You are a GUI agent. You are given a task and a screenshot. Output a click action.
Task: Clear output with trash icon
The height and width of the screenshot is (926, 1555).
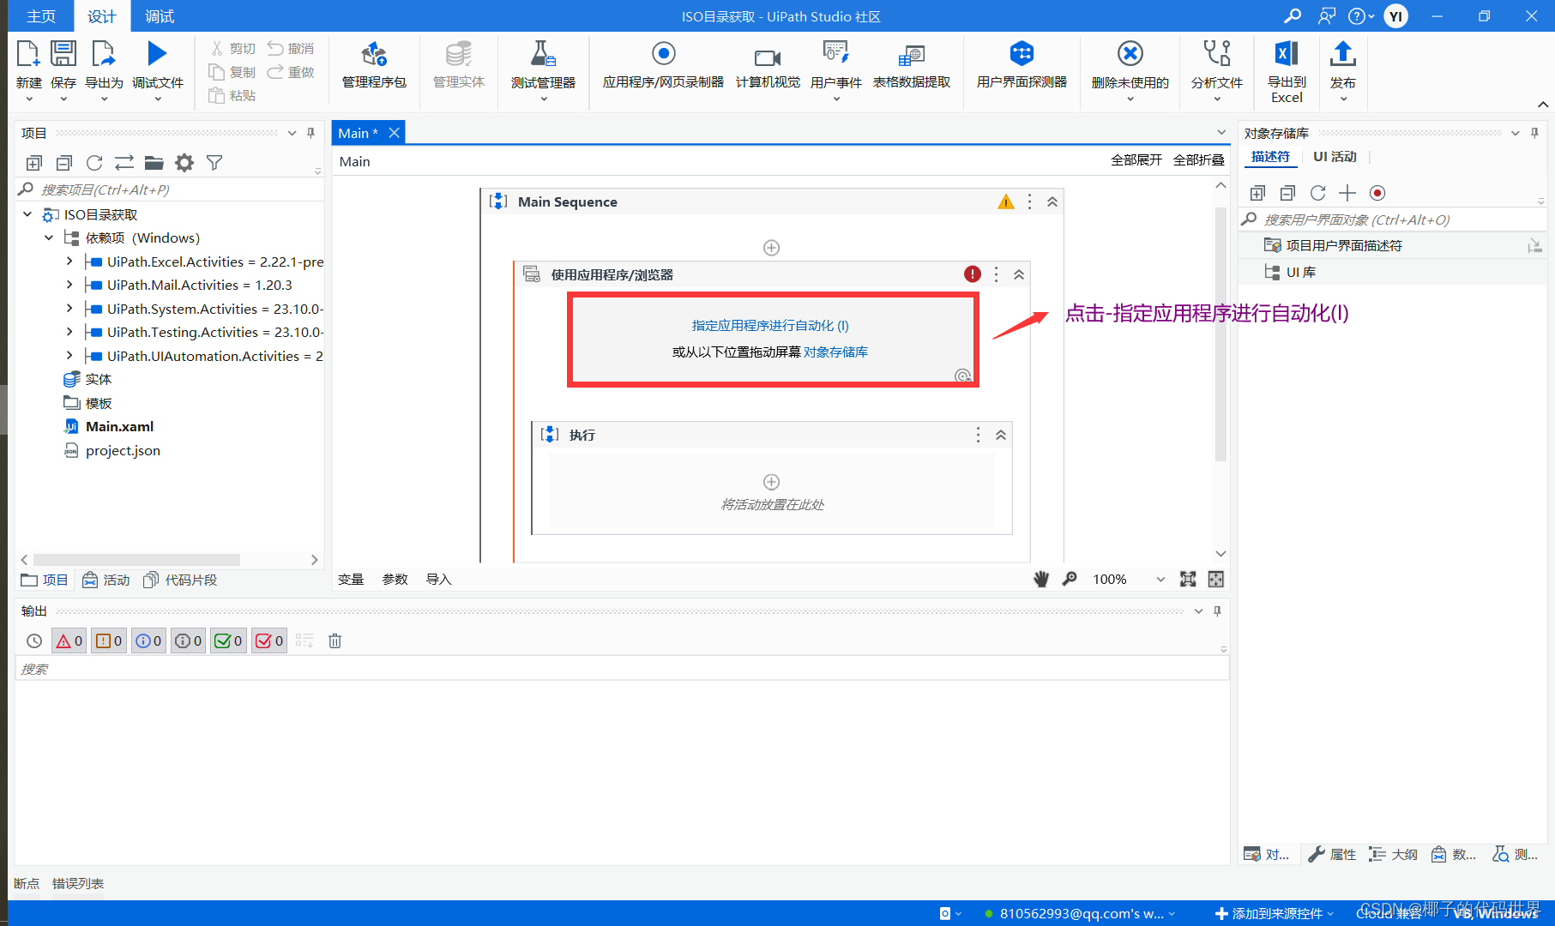tap(335, 640)
